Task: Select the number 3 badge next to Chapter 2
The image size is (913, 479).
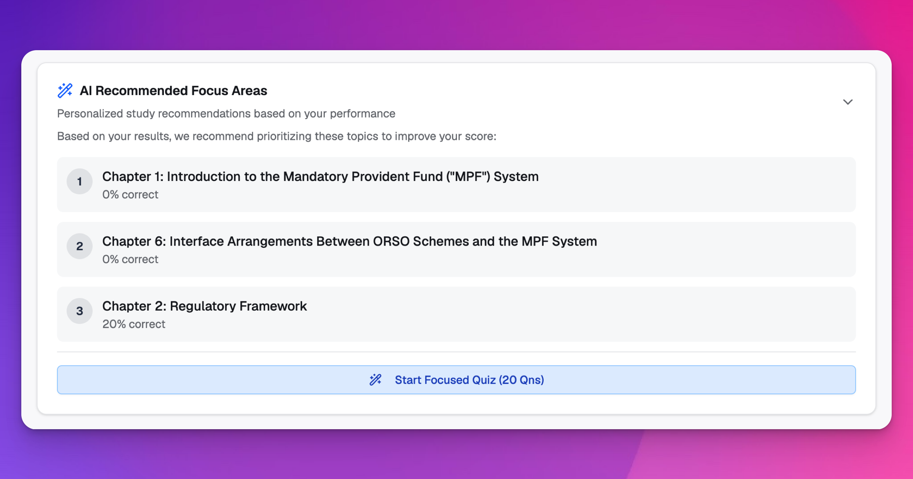Action: (80, 311)
